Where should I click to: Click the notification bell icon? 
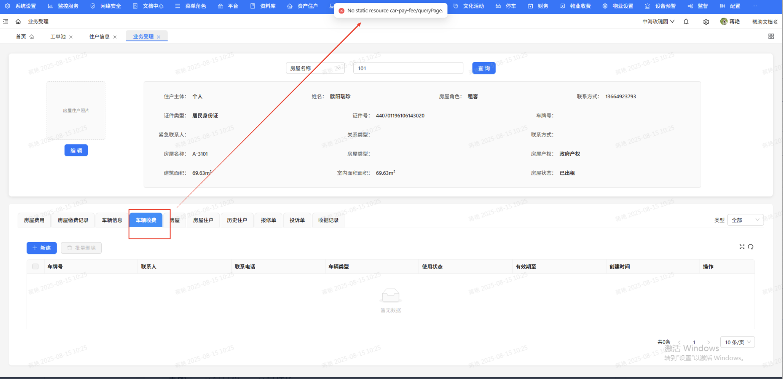pyautogui.click(x=686, y=22)
